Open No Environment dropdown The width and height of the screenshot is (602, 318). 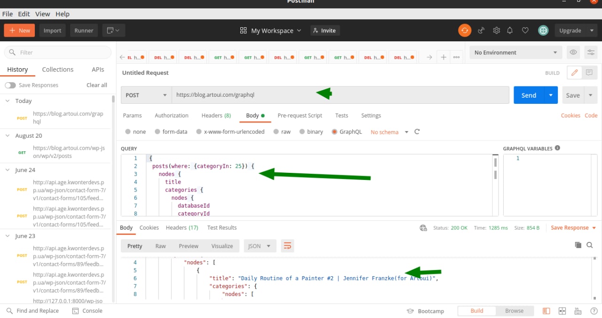tap(515, 53)
